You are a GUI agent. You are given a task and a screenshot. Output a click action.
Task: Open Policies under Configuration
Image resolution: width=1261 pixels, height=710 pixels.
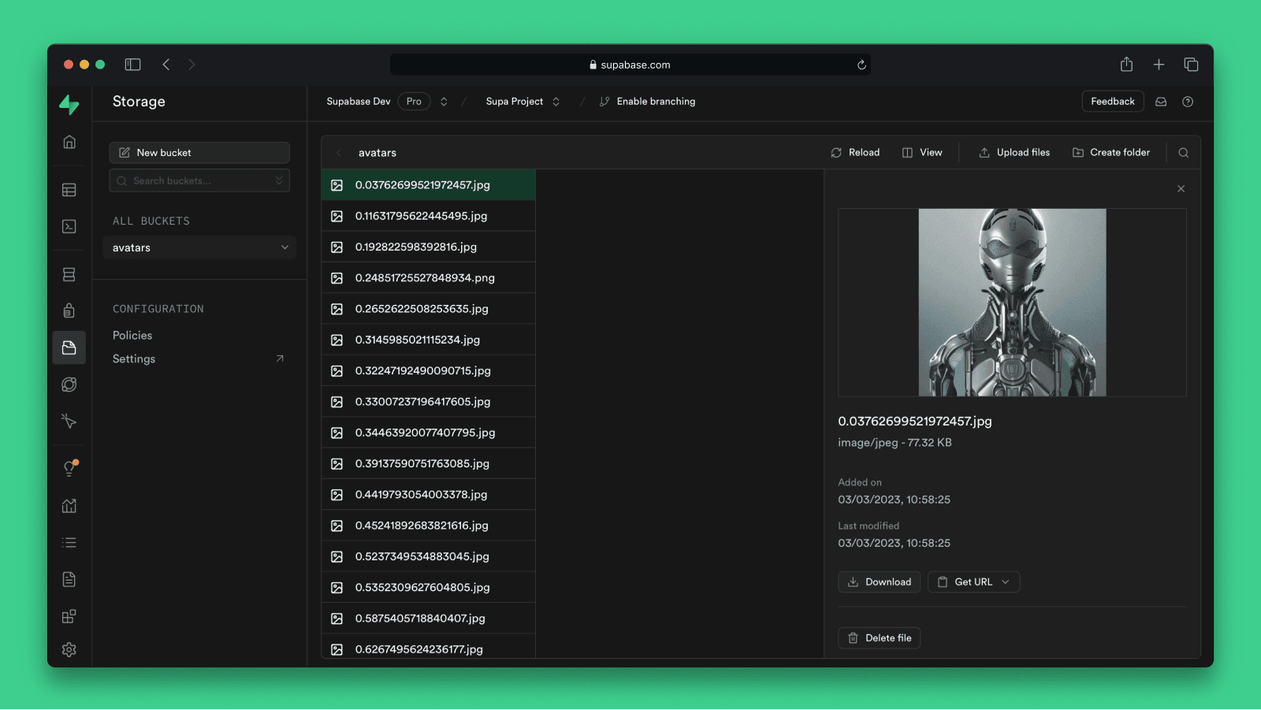[x=132, y=336]
